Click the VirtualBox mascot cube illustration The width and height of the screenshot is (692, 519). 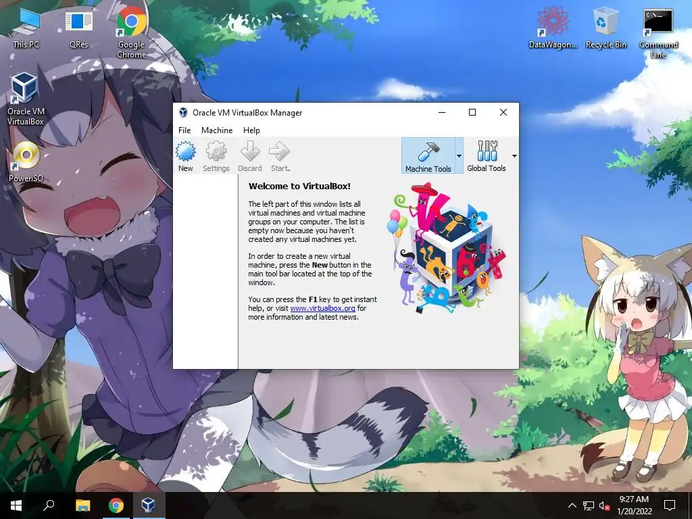point(447,249)
